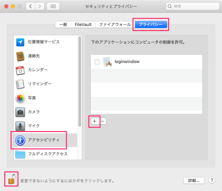This screenshot has width=222, height=191.
Task: Click the Photos flower icon
Action: [20, 98]
